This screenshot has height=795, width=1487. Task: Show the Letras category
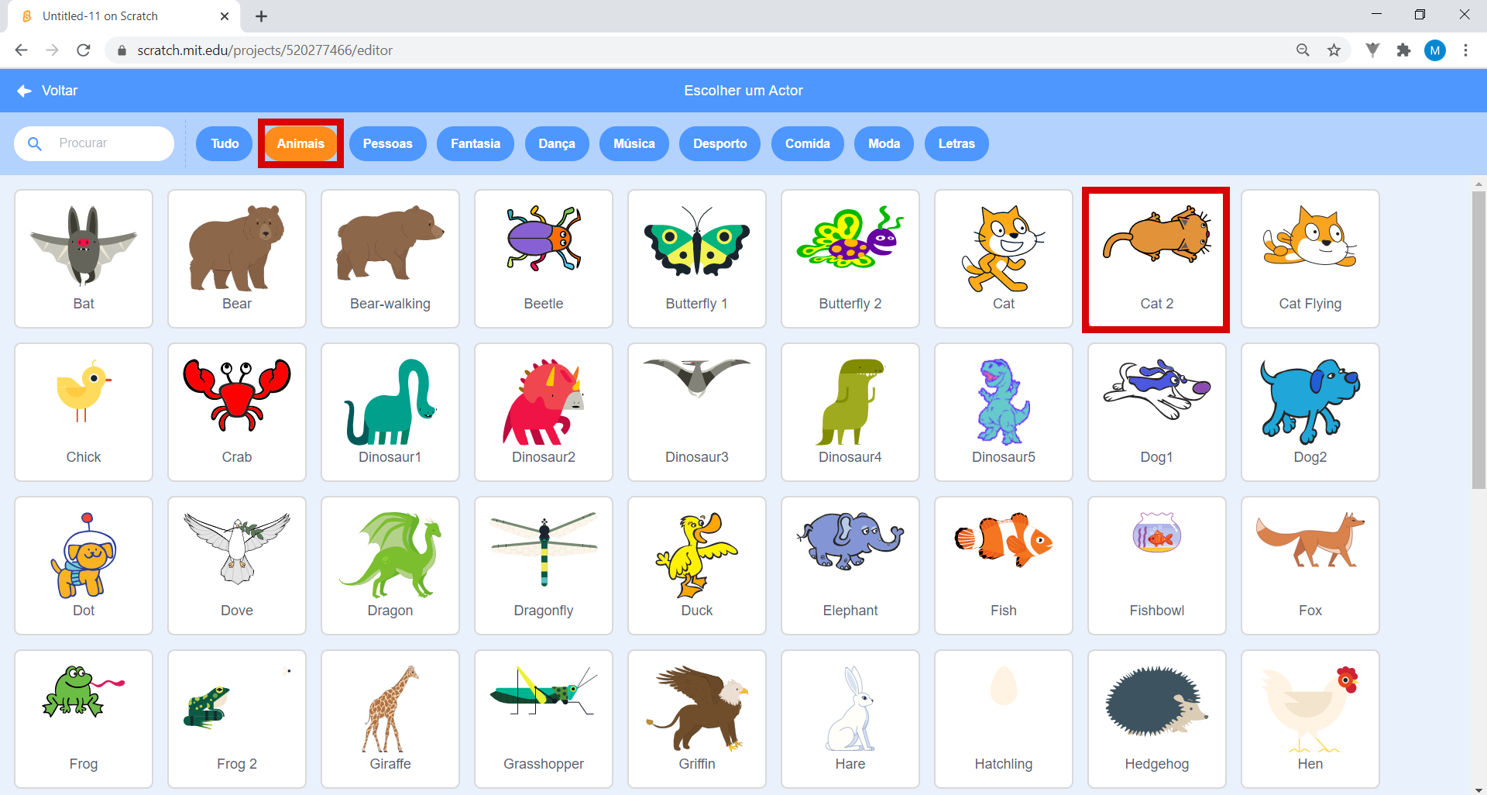coord(957,143)
